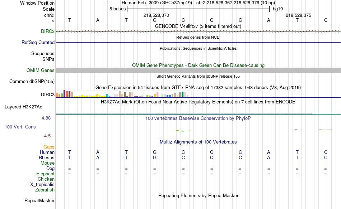The height and width of the screenshot is (209, 341).
Task: Select the OMIM Genes track label
Action: pos(40,70)
